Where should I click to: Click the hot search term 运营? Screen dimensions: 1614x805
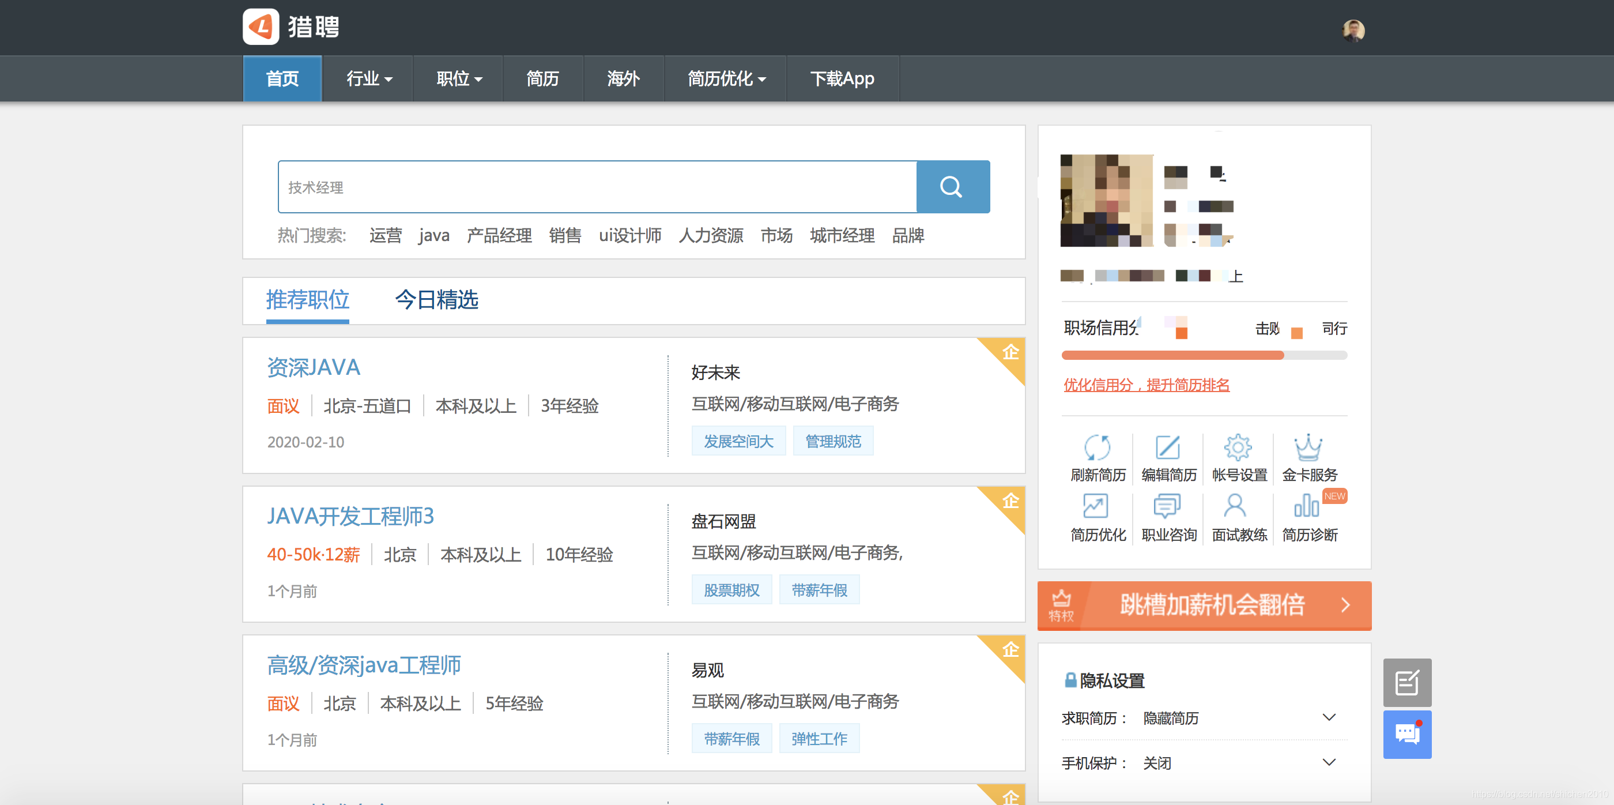[x=385, y=236]
